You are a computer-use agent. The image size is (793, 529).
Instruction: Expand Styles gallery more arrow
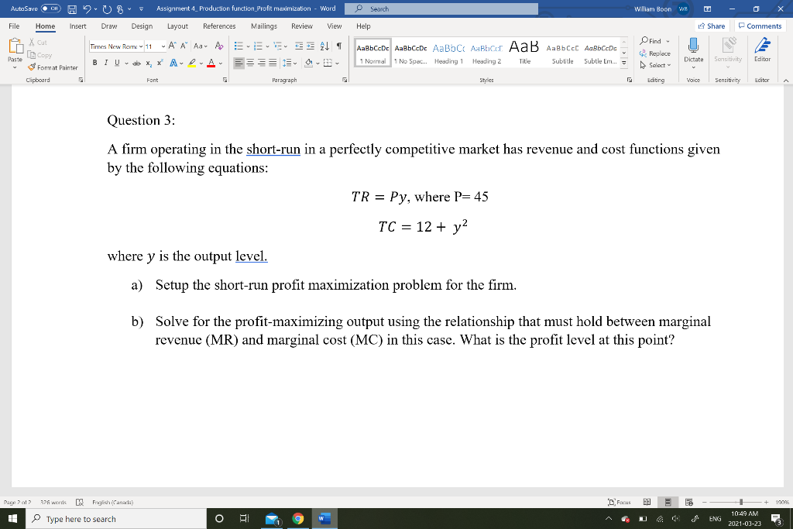click(x=623, y=64)
